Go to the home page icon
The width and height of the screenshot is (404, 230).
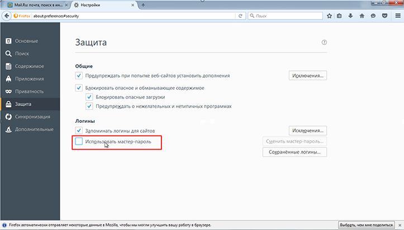[362, 16]
